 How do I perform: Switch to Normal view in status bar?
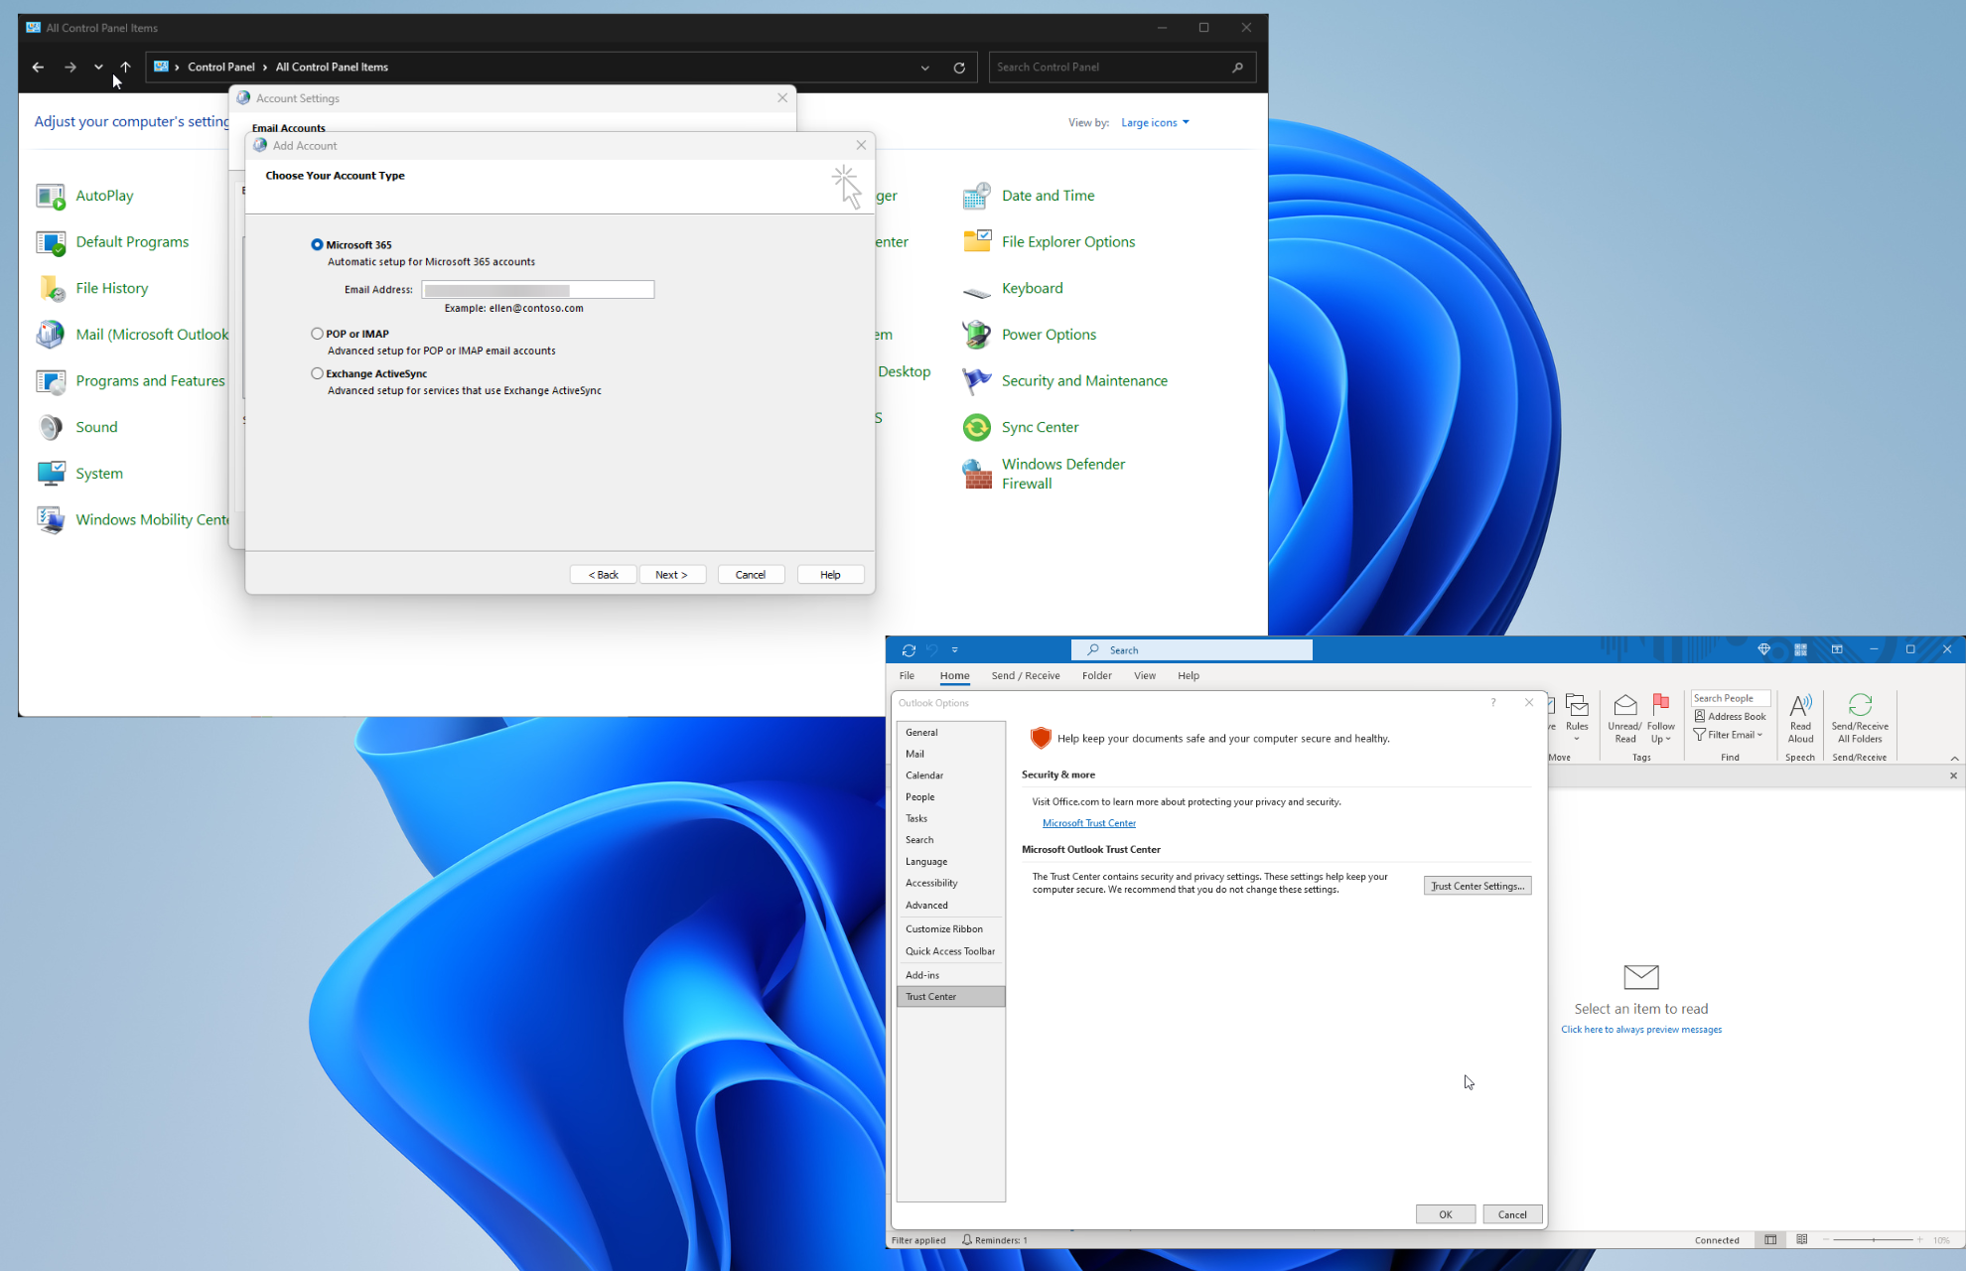(1770, 1240)
